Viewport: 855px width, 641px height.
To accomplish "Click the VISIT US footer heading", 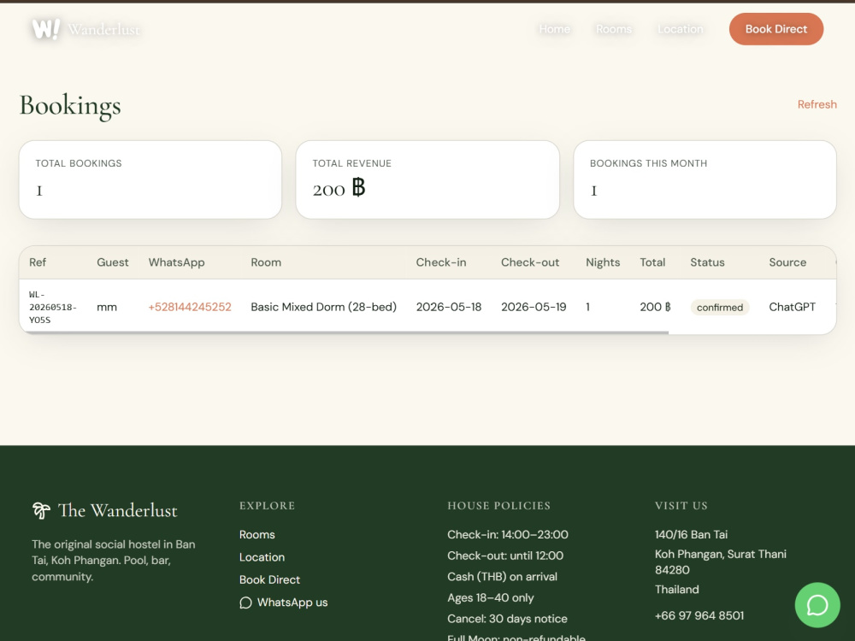I will (681, 506).
